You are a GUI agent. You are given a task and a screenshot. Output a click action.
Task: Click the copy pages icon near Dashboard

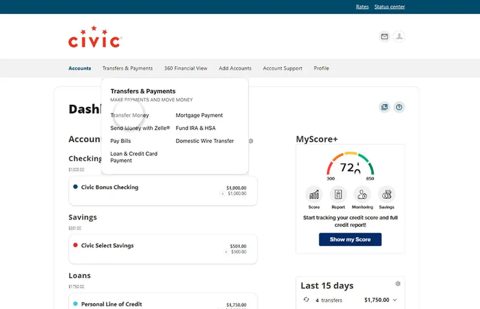click(384, 107)
